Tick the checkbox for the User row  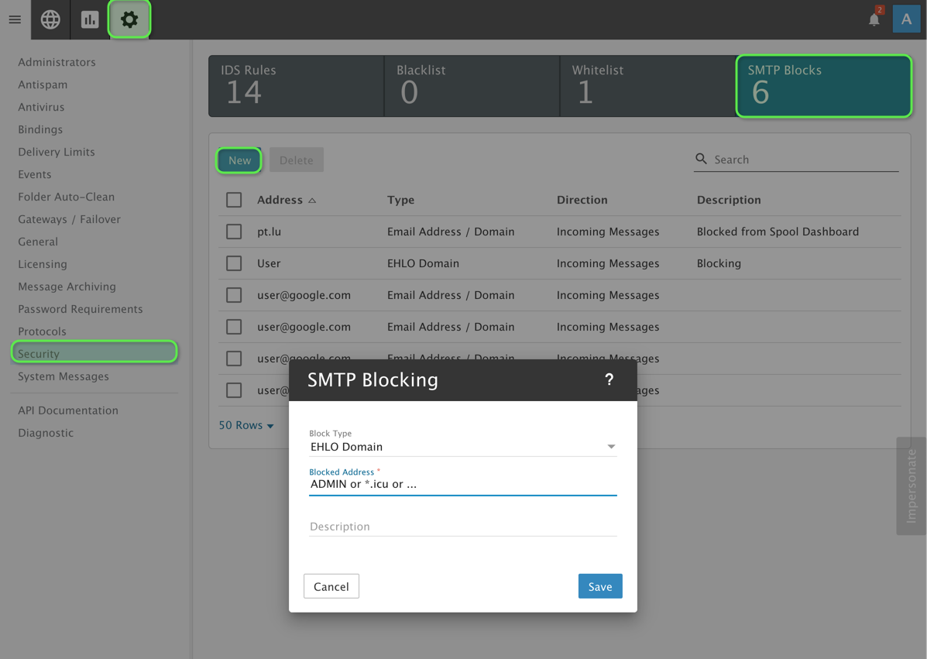click(x=234, y=263)
